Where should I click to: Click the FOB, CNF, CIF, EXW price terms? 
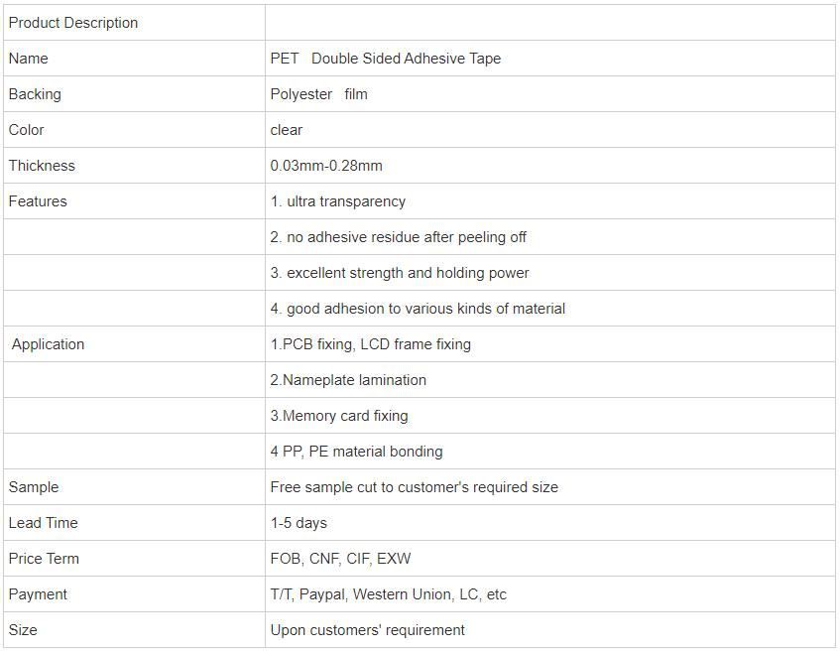point(341,559)
